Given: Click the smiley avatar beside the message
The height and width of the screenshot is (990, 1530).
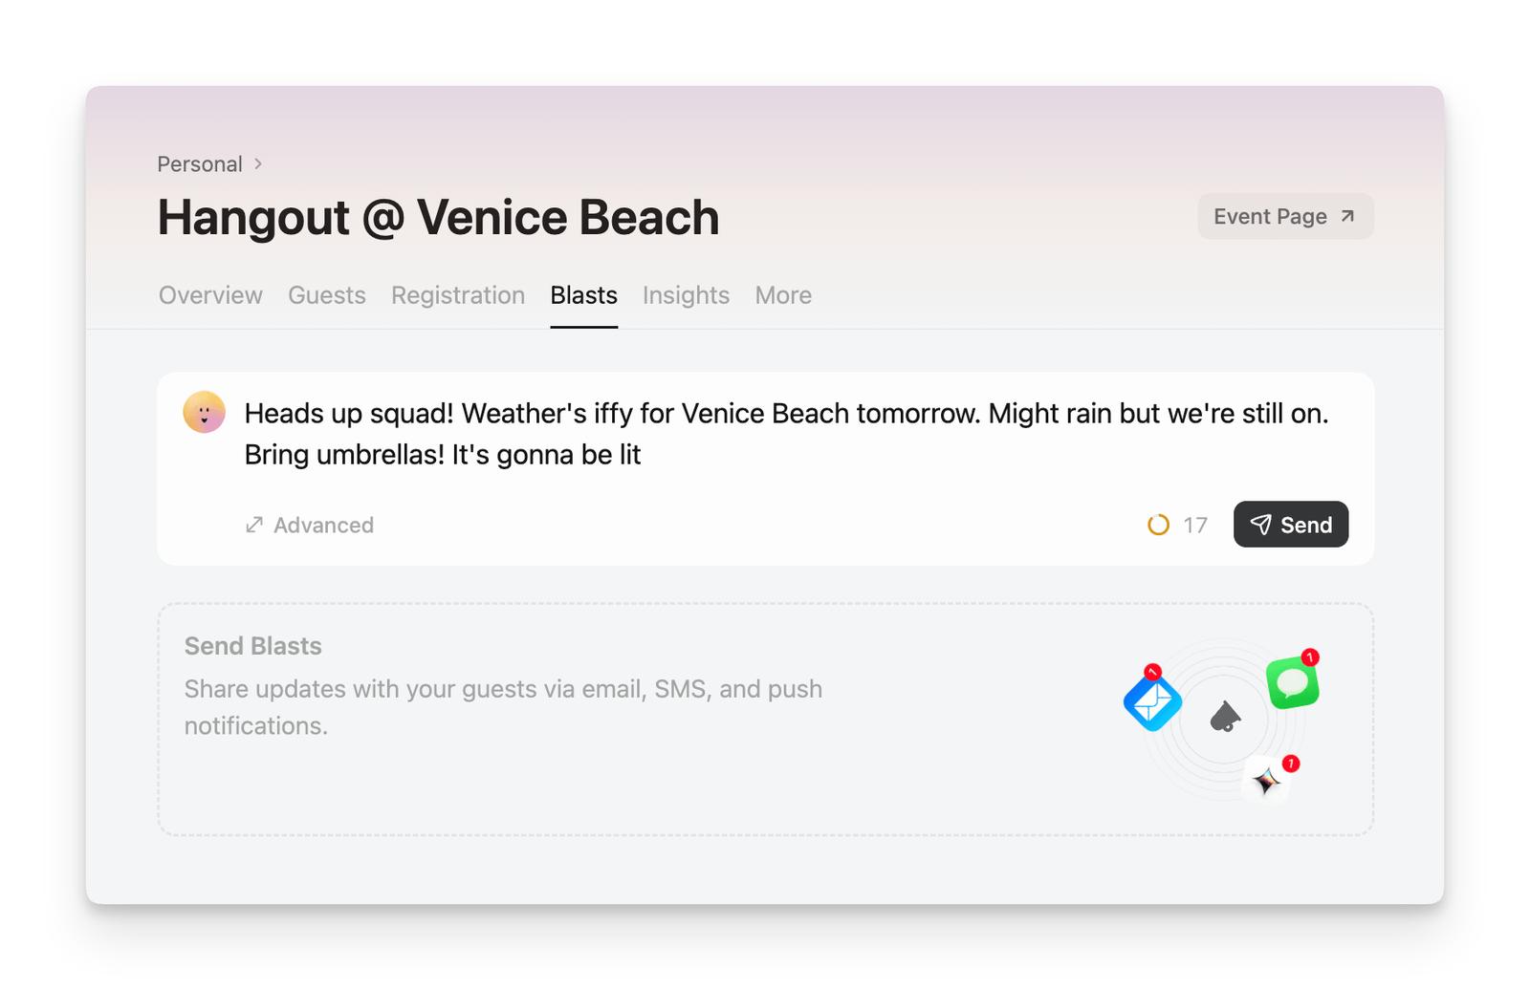Looking at the screenshot, I should tap(204, 412).
